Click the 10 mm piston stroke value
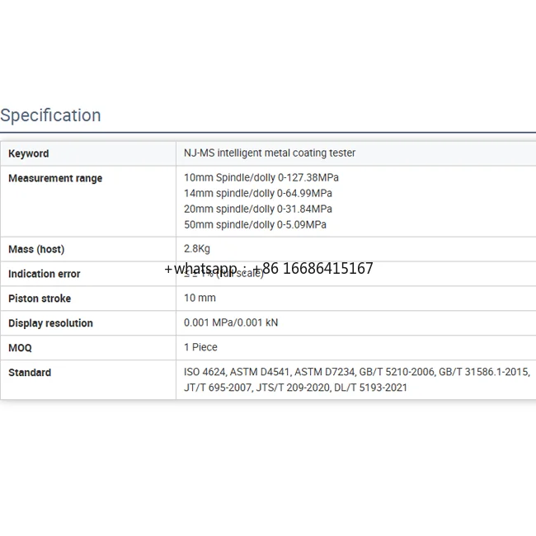 click(x=200, y=298)
